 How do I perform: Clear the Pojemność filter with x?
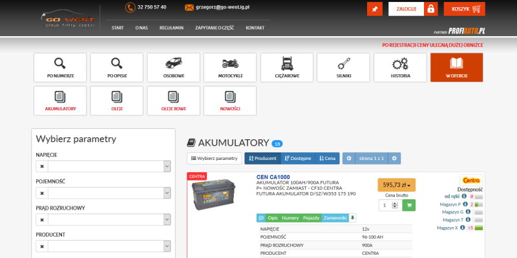coord(42,193)
